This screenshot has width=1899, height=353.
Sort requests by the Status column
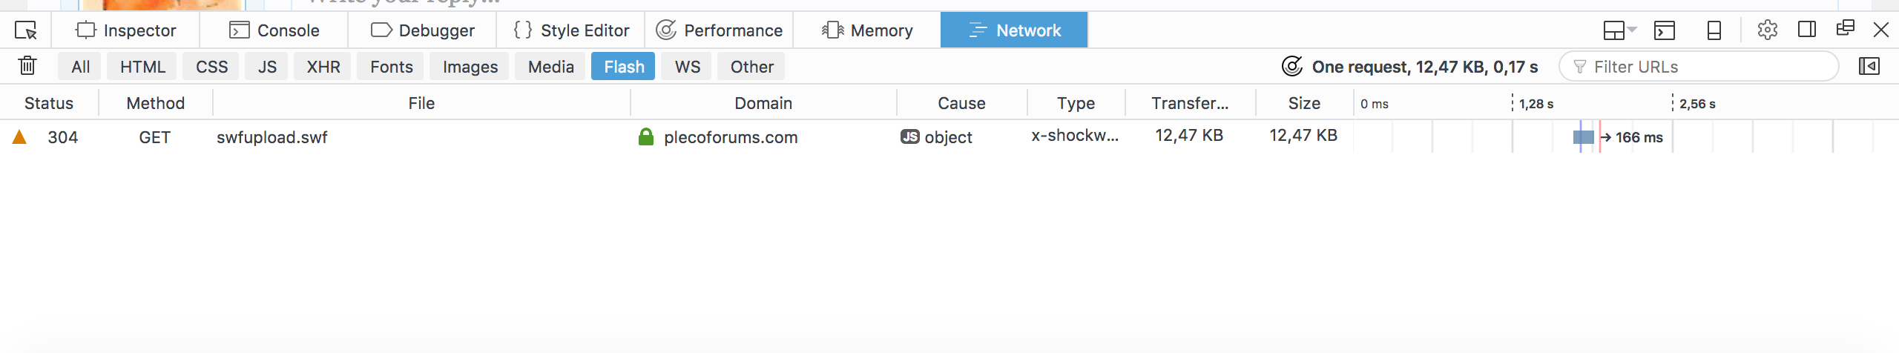pos(49,103)
